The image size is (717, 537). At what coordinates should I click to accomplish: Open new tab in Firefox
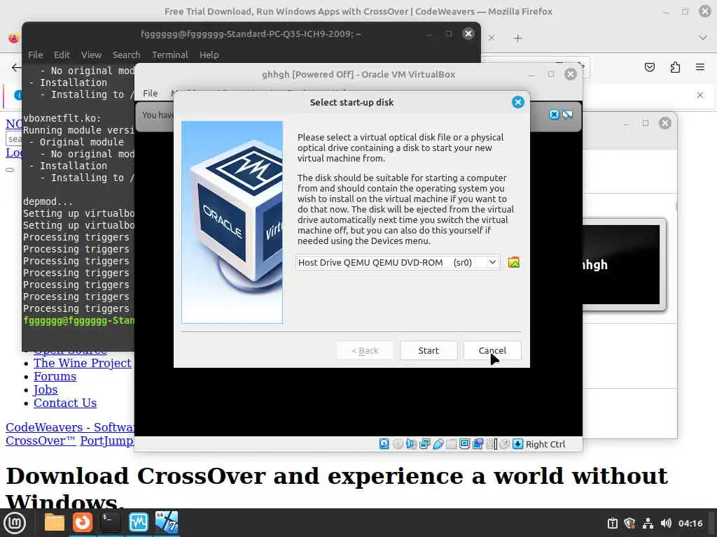click(517, 38)
